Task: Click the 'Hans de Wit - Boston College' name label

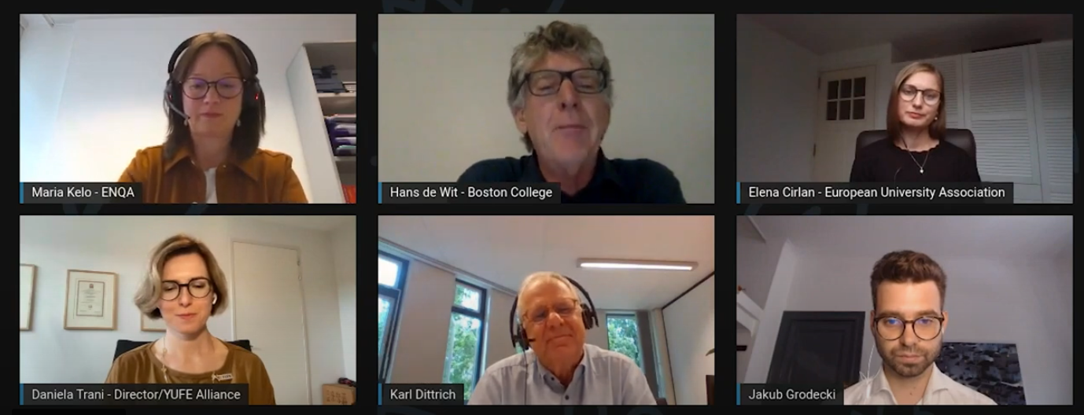Action: coord(471,193)
